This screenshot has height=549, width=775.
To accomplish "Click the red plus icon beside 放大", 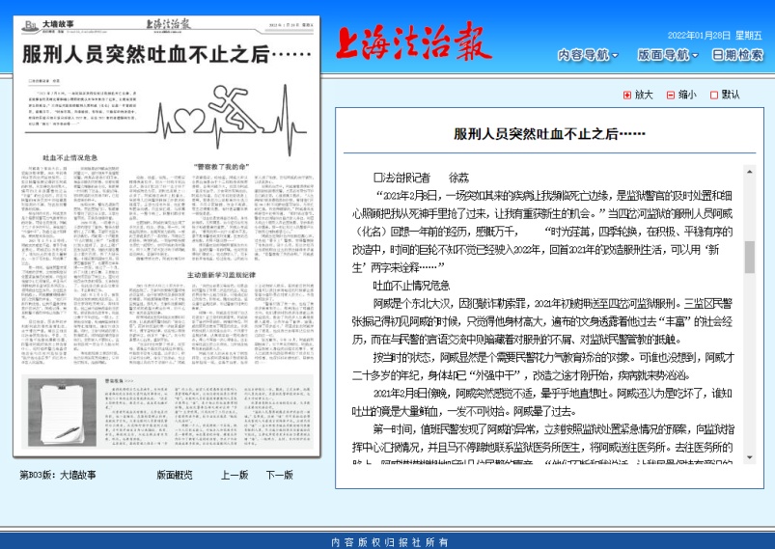I will (x=626, y=95).
